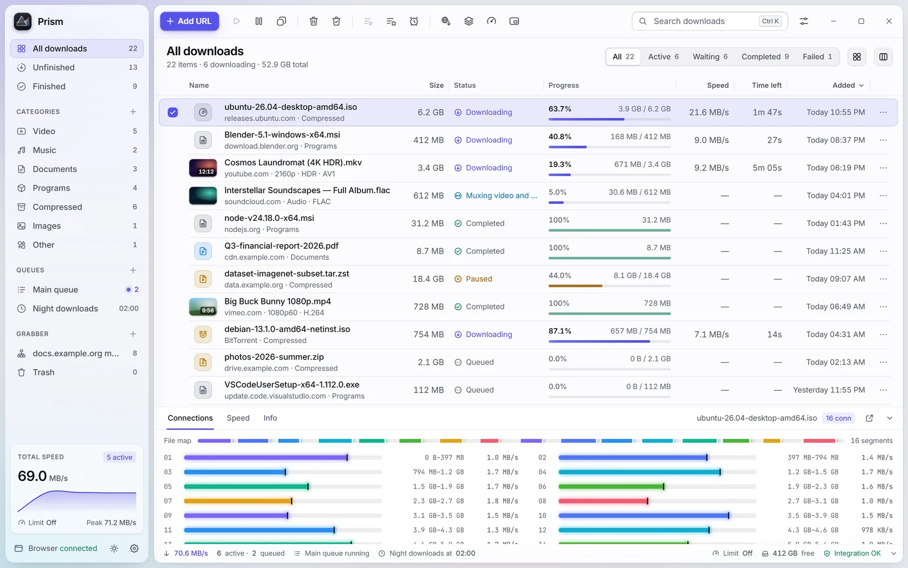
Task: Select the Failed filter segment
Action: click(817, 57)
